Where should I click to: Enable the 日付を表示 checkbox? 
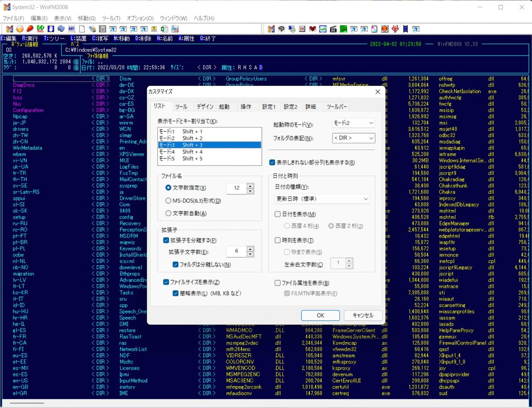point(278,214)
